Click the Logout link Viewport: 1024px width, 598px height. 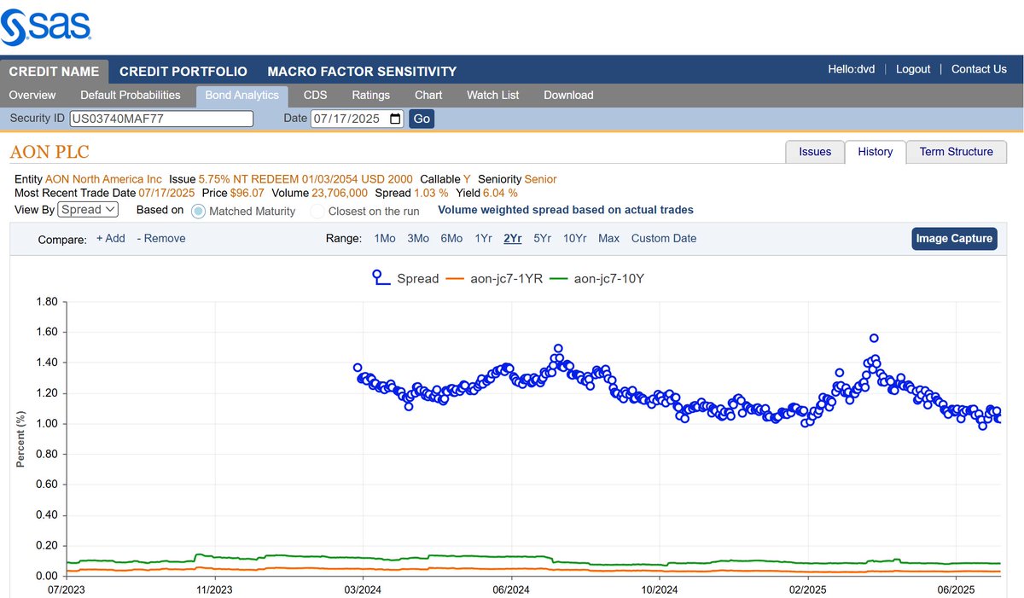913,69
